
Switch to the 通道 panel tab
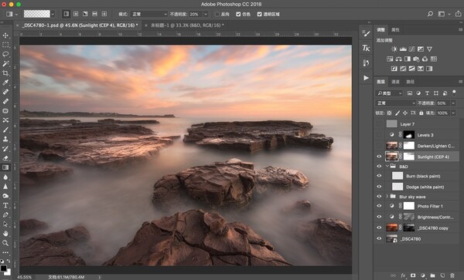(x=395, y=82)
